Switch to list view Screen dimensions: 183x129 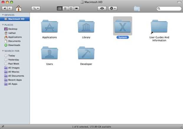(65, 8)
